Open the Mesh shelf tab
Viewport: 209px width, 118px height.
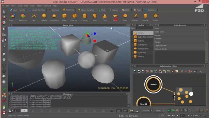[102, 10]
